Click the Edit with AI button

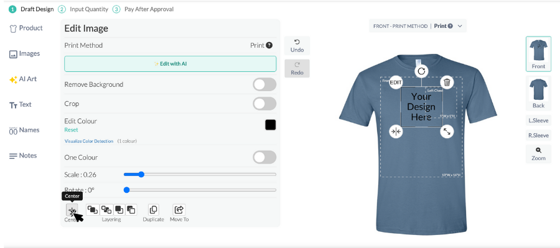[170, 64]
